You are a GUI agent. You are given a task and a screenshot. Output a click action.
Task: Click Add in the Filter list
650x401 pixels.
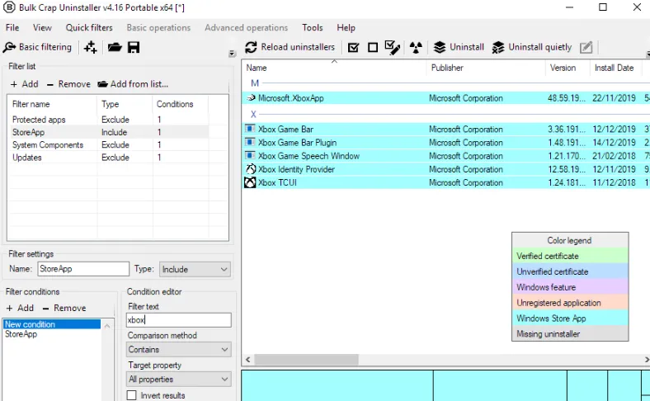click(25, 84)
